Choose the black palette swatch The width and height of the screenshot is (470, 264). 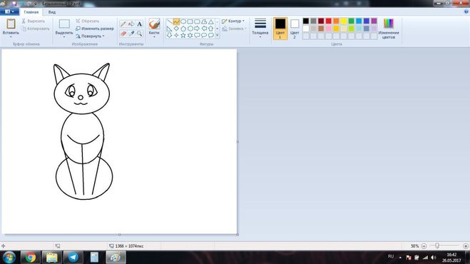(x=306, y=21)
